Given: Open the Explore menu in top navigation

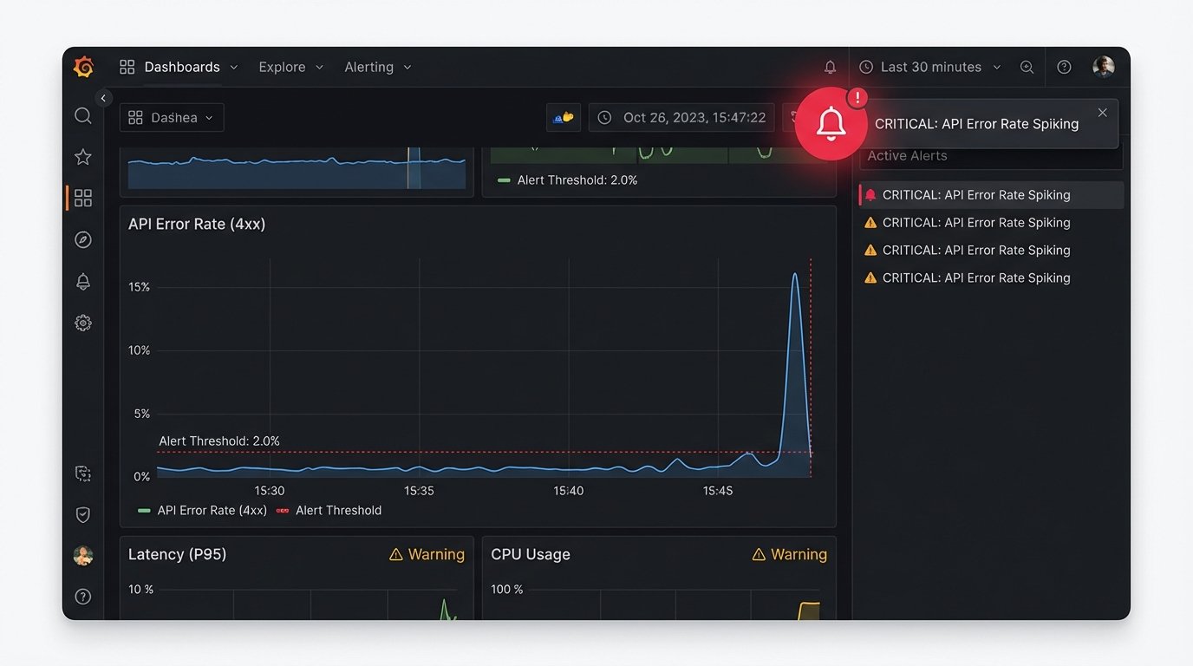Looking at the screenshot, I should click(x=290, y=68).
